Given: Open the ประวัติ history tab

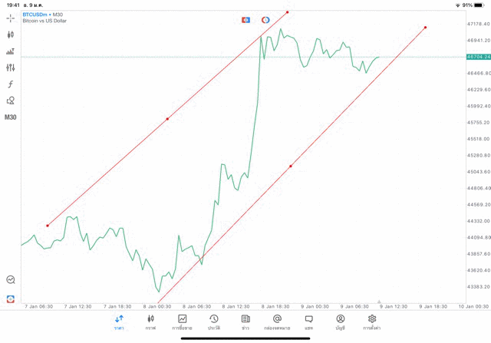Looking at the screenshot, I should pos(214,322).
